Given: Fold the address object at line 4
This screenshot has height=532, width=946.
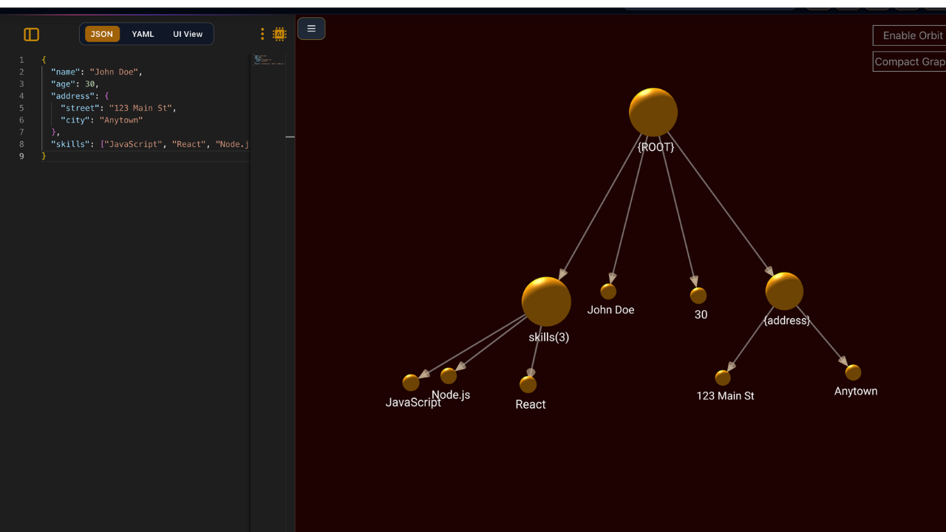Looking at the screenshot, I should 34,96.
